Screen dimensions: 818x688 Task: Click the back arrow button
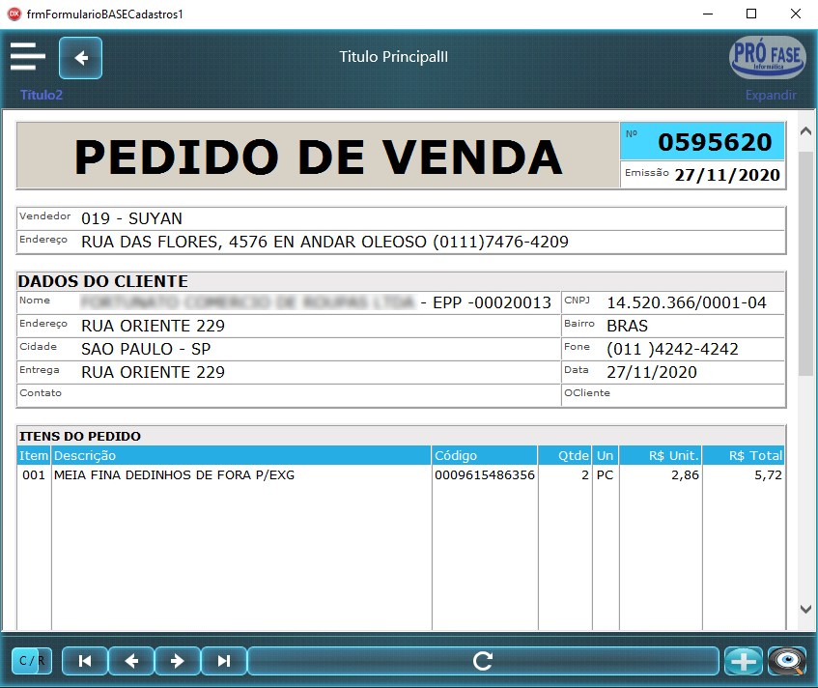pyautogui.click(x=80, y=58)
